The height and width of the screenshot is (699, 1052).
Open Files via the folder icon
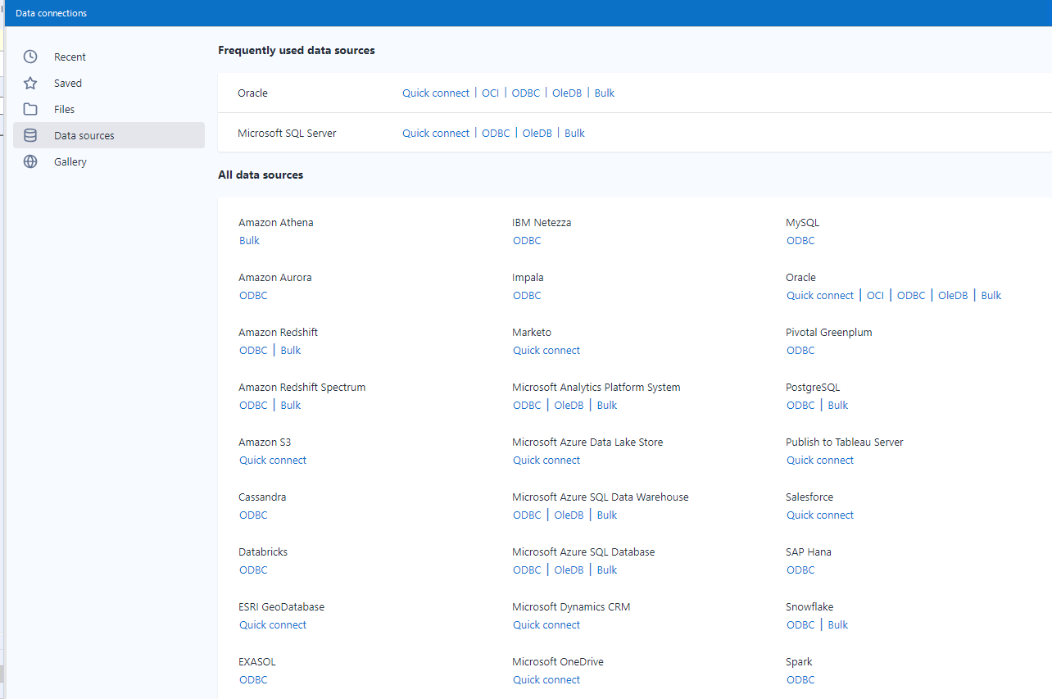29,109
